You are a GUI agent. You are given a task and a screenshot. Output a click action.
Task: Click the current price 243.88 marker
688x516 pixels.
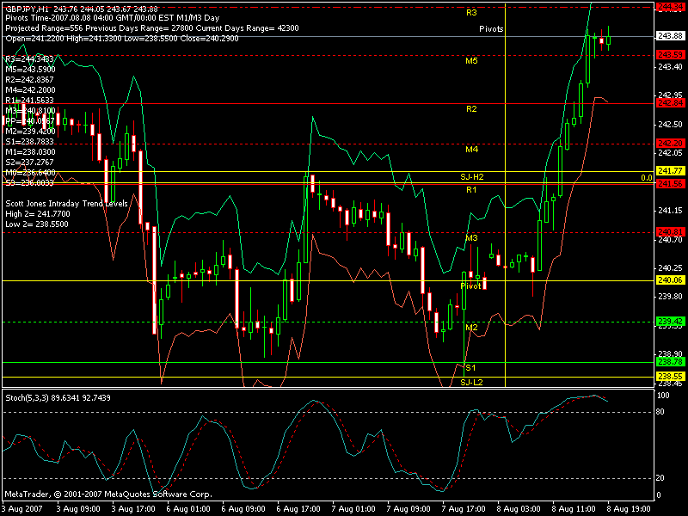point(669,36)
